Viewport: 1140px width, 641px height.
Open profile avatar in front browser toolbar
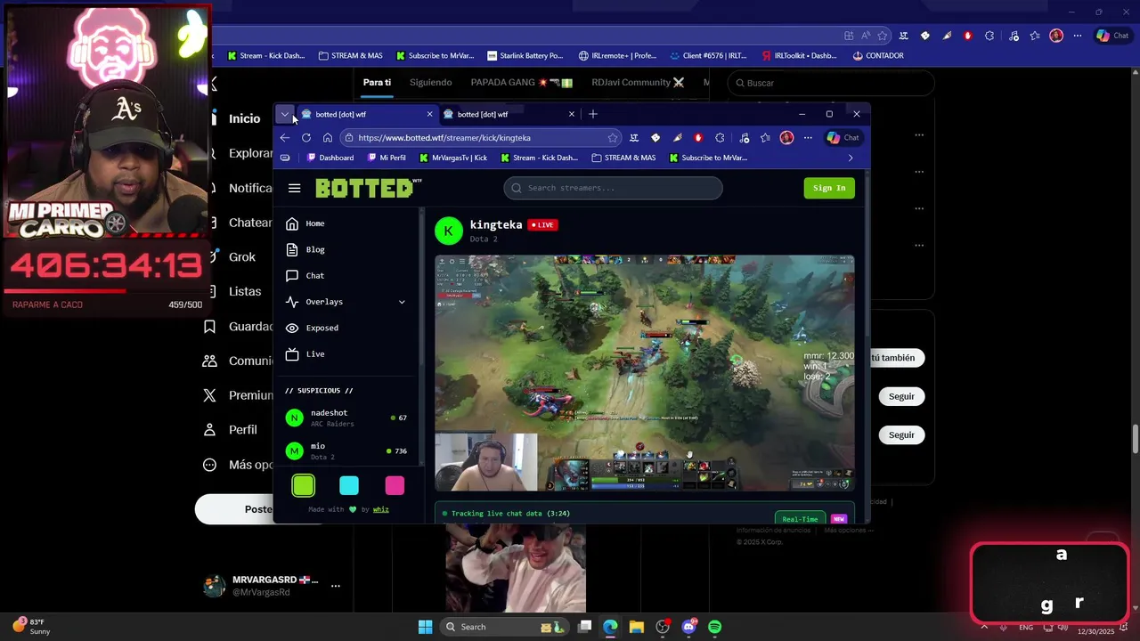(786, 138)
